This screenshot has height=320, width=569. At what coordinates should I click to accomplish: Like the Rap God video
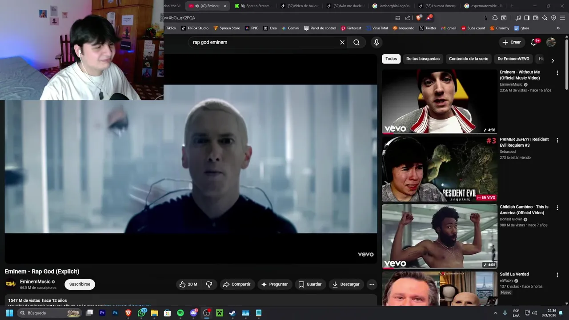click(x=188, y=284)
